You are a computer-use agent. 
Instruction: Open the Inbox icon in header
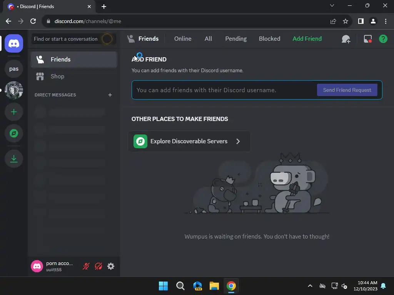(x=367, y=39)
